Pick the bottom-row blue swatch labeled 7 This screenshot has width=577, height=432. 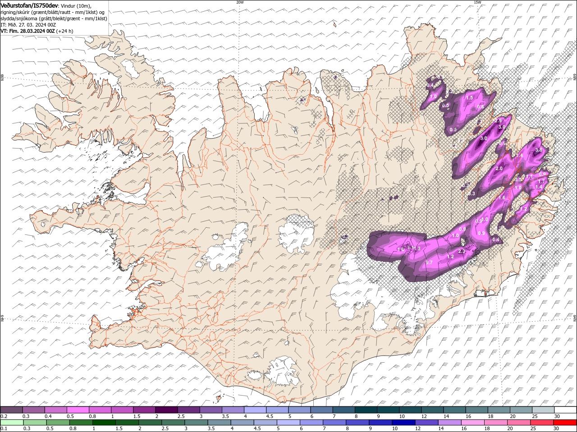click(x=334, y=423)
